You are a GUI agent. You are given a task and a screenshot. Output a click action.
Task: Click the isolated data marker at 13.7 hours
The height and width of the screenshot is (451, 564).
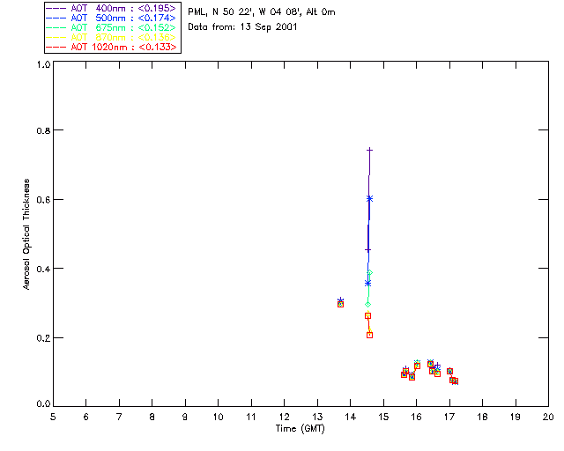pyautogui.click(x=340, y=304)
